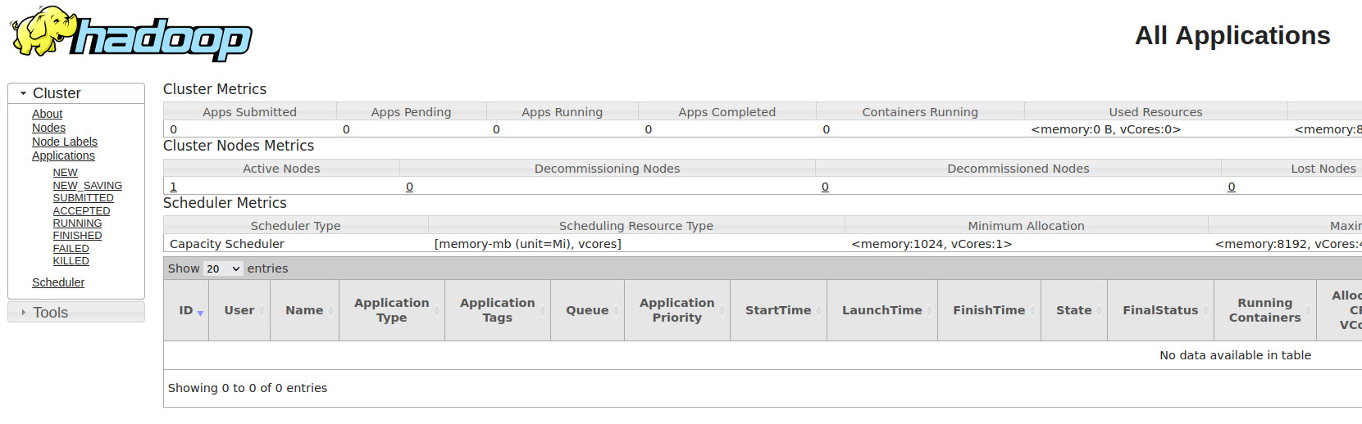This screenshot has height=424, width=1362.
Task: Collapse the Cluster section arrow
Action: click(24, 93)
